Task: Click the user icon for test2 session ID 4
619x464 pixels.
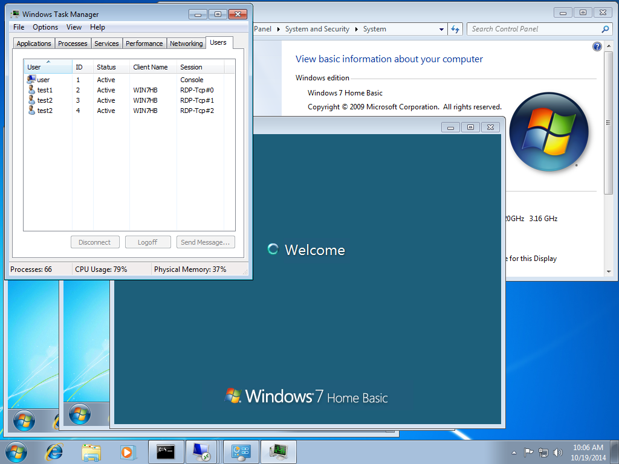Action: (x=31, y=111)
